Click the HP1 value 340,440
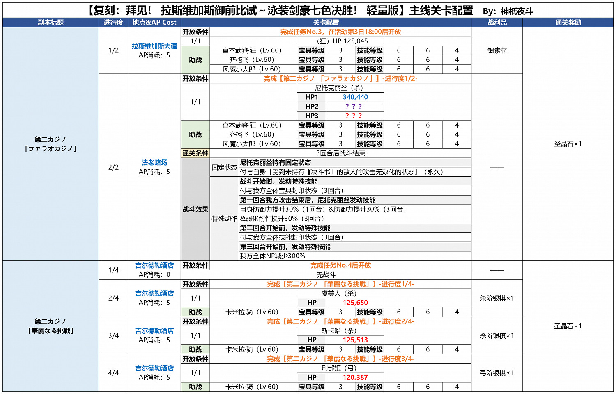Screen dimensions: 616x394 (355, 97)
